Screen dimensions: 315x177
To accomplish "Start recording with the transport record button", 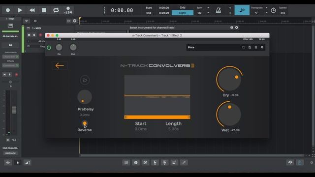I will pyautogui.click(x=8, y=10).
